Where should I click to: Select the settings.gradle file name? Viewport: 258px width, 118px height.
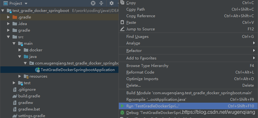click(32, 116)
